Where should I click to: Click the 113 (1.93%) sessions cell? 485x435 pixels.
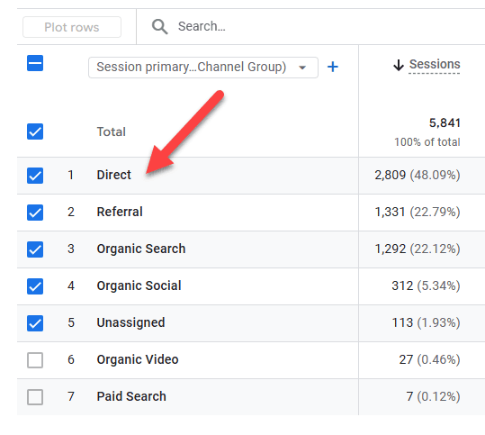pyautogui.click(x=426, y=322)
